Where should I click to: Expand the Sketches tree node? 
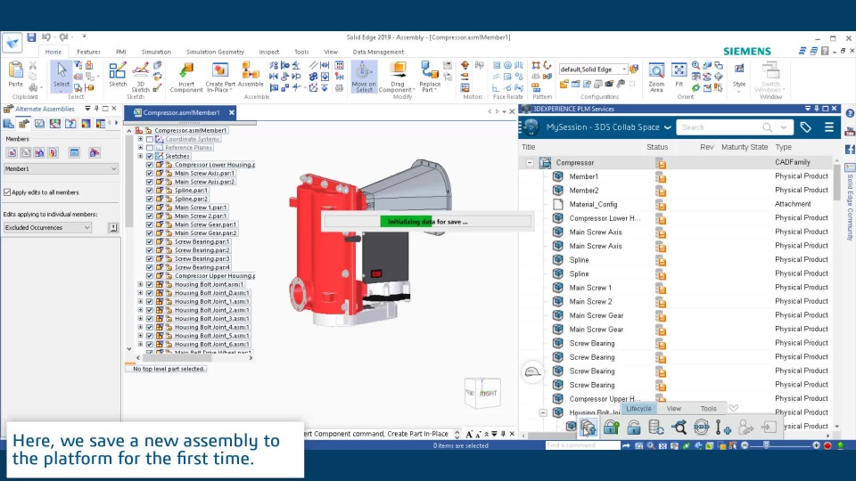140,156
